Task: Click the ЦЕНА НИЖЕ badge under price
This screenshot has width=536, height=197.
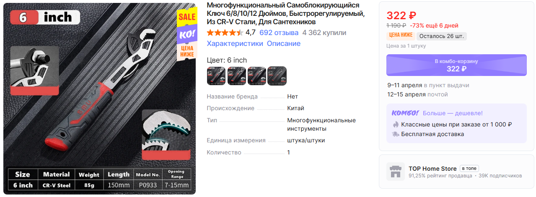Action: (401, 35)
